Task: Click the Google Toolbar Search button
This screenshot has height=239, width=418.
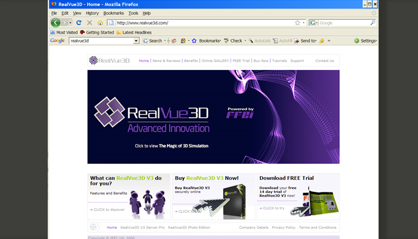Action: (152, 41)
